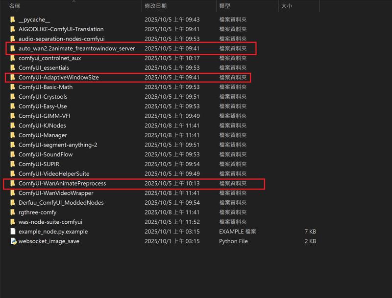
Task: Select the ComfyUI_essentials folder name
Action: point(44,68)
